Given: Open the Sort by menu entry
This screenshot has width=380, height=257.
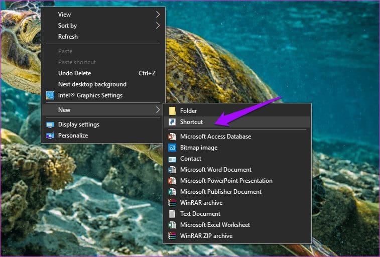Looking at the screenshot, I should (x=103, y=26).
